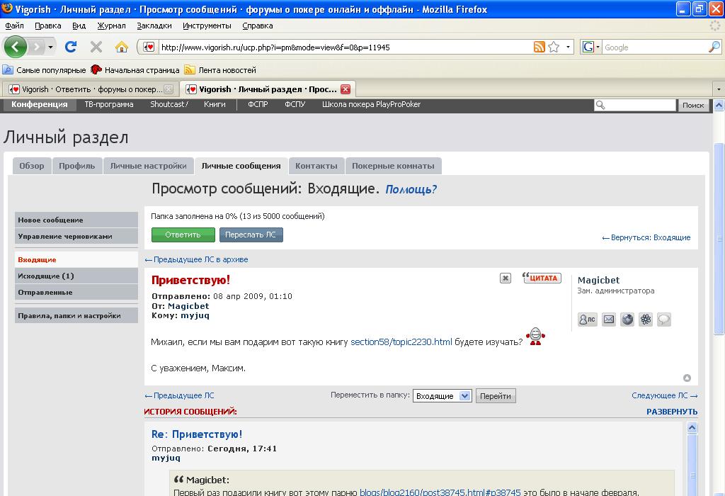Open the Google search engine dropdown
This screenshot has height=496, width=725.
tap(591, 47)
